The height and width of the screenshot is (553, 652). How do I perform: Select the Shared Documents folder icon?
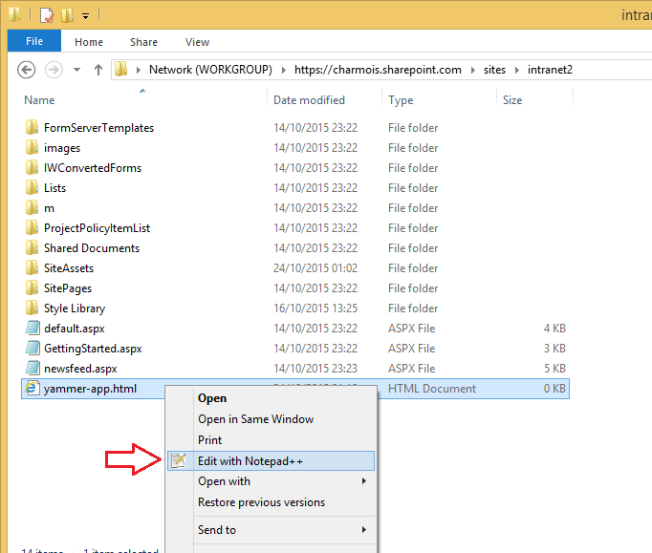point(32,247)
